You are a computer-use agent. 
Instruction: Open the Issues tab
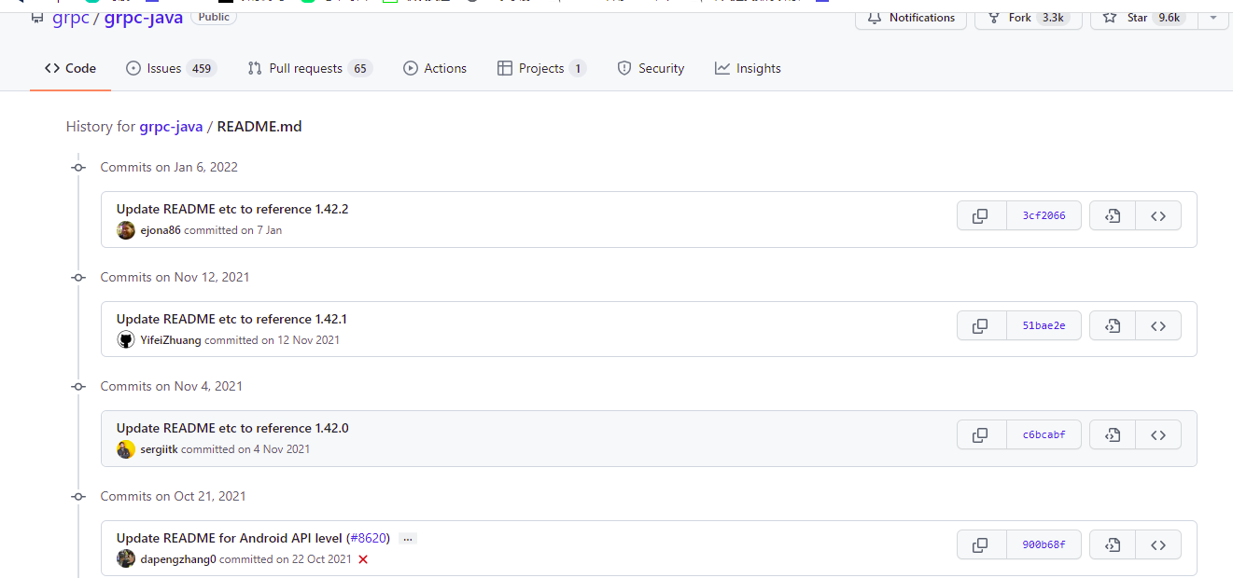[x=171, y=68]
